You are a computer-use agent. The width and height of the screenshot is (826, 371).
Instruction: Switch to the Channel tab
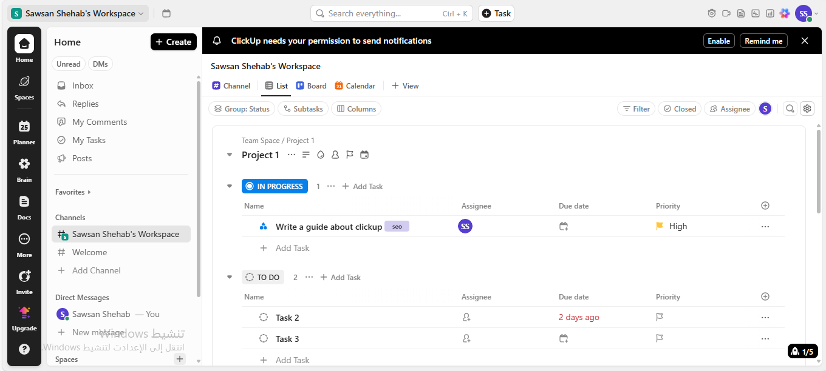[x=231, y=85]
